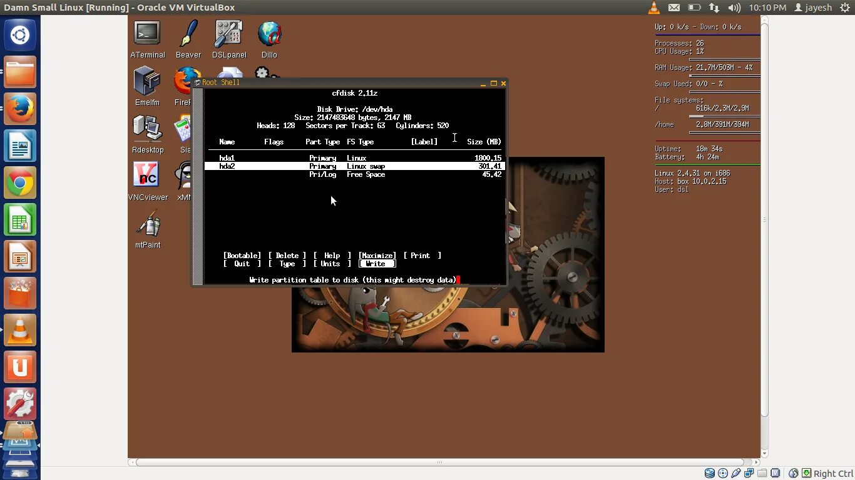Click the VirtualBox USB devices status icon

736,473
